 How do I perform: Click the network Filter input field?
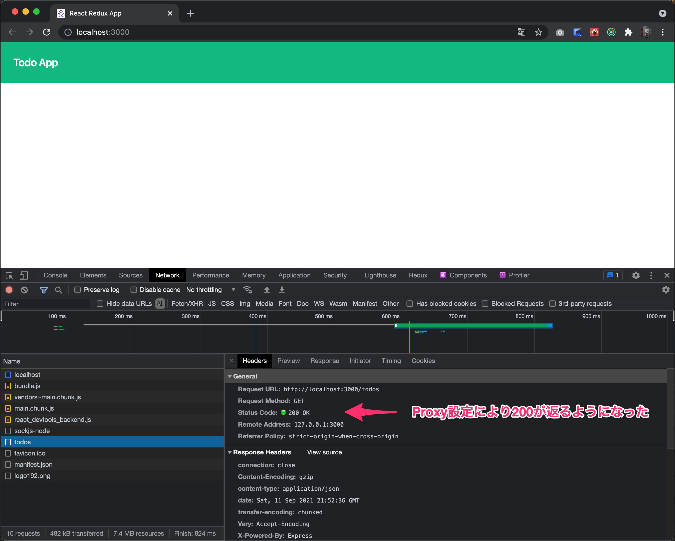46,304
